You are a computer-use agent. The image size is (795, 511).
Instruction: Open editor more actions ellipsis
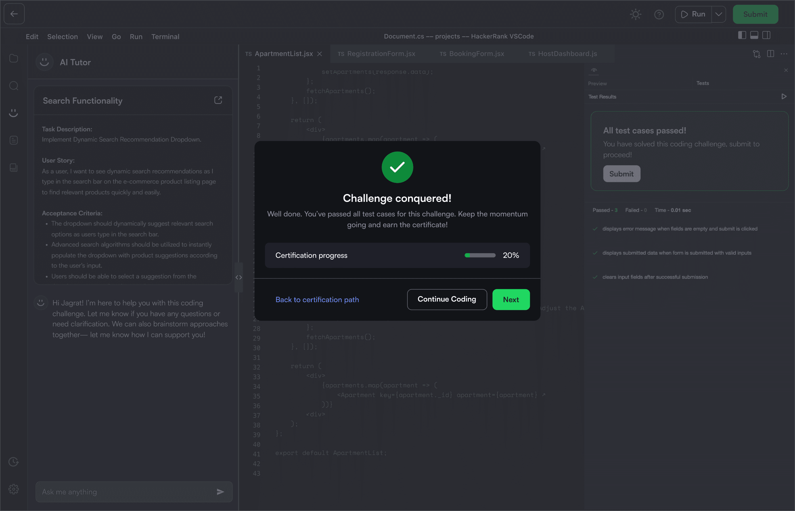coord(784,54)
